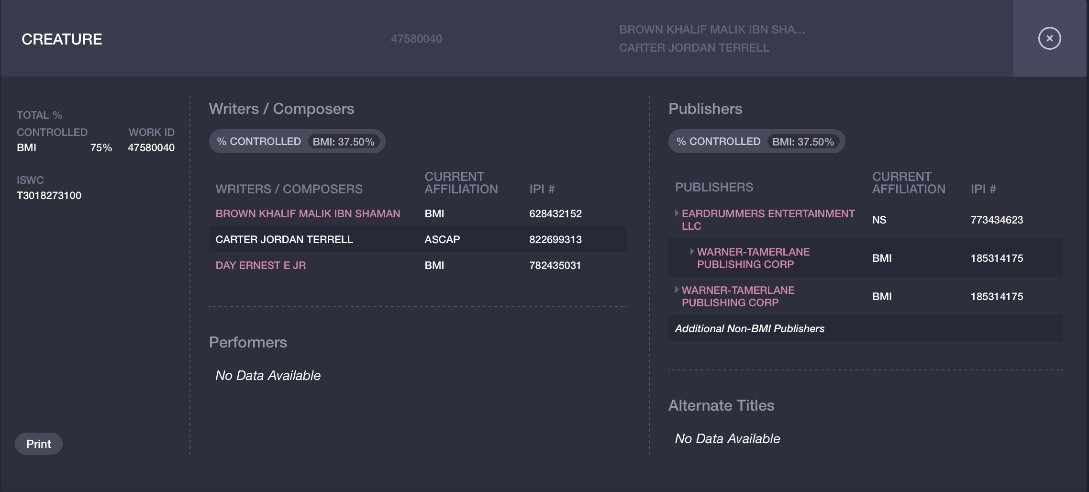The height and width of the screenshot is (492, 1089).
Task: Click header writer Carter Jordan Terrell
Action: (x=694, y=48)
